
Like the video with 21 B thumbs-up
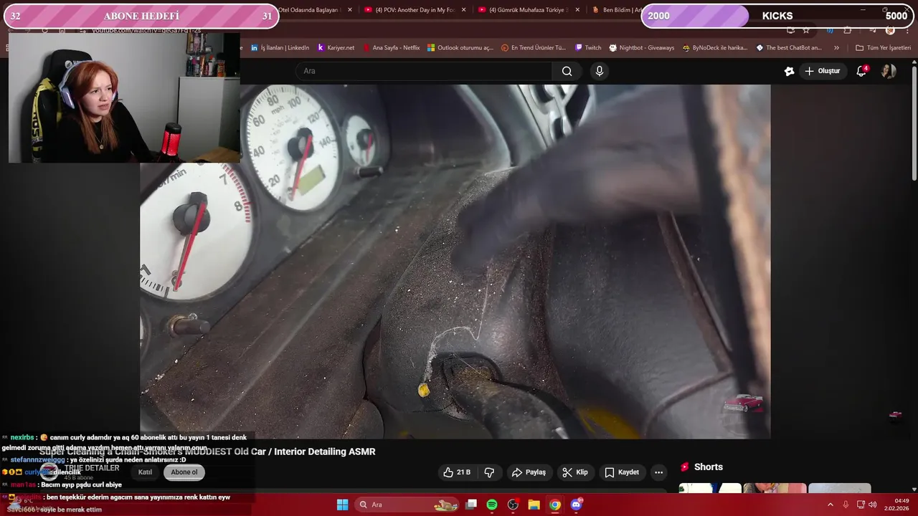(457, 472)
